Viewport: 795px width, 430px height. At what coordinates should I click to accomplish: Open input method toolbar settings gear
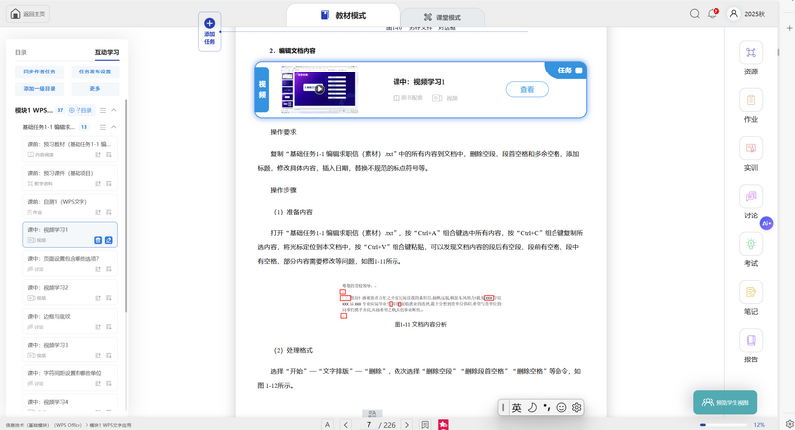coord(577,408)
